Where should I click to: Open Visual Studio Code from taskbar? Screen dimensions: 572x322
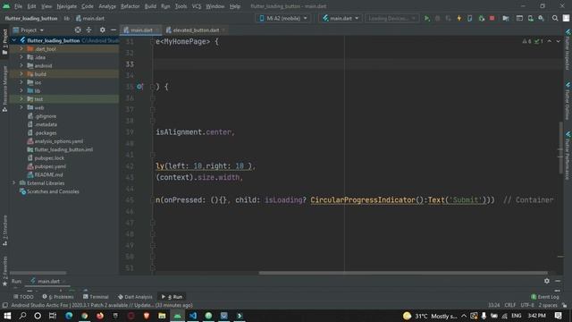[x=193, y=316]
